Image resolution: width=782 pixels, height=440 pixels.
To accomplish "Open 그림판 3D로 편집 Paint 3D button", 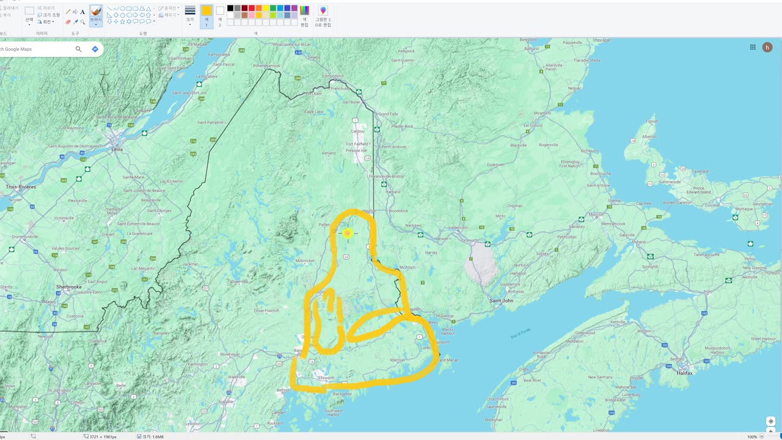I will pos(323,16).
